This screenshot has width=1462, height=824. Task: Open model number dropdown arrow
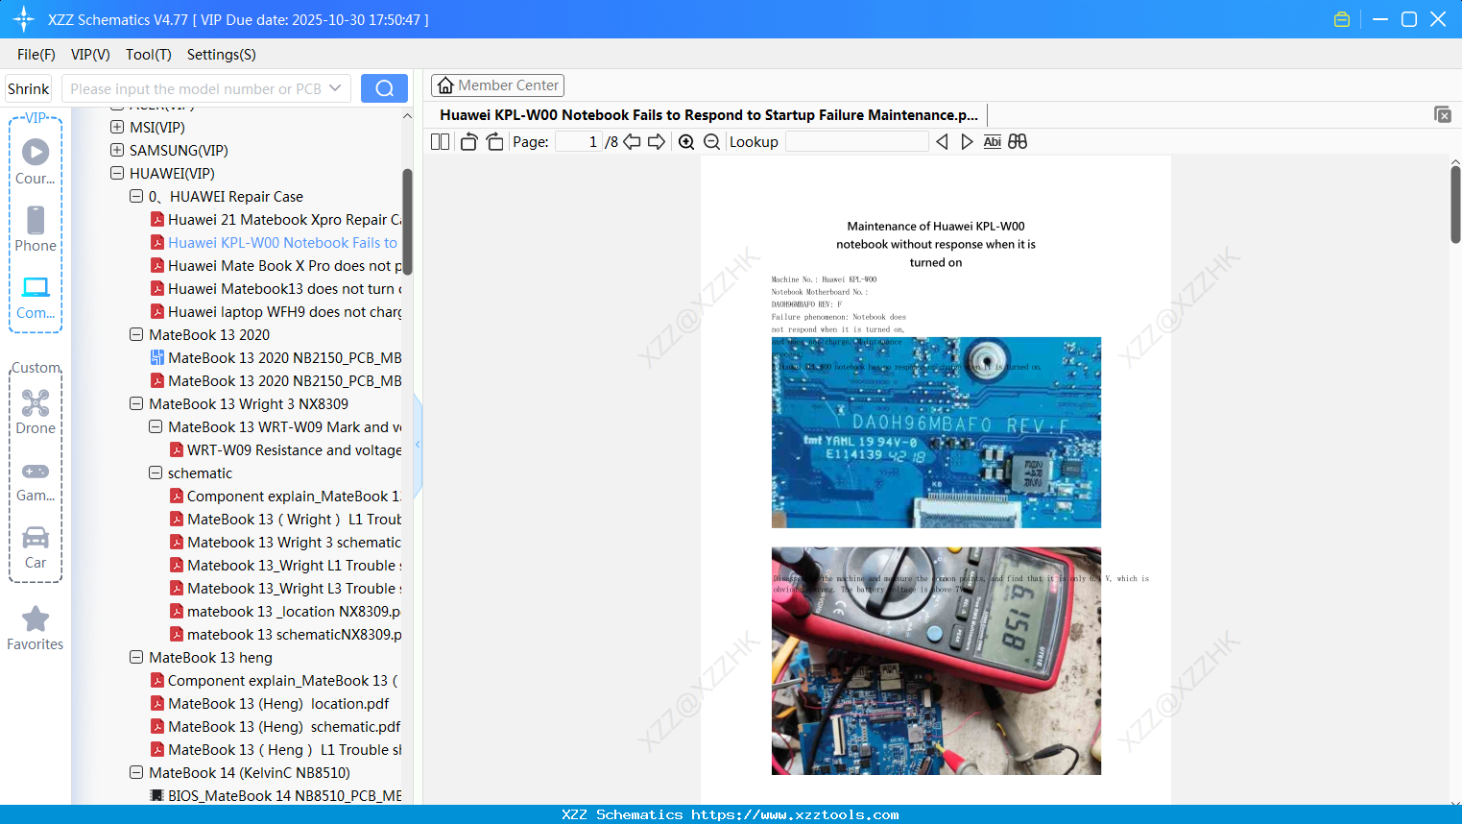[x=335, y=88]
